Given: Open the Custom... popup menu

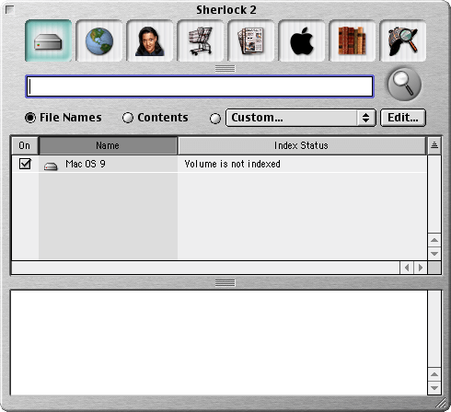Looking at the screenshot, I should 301,118.
